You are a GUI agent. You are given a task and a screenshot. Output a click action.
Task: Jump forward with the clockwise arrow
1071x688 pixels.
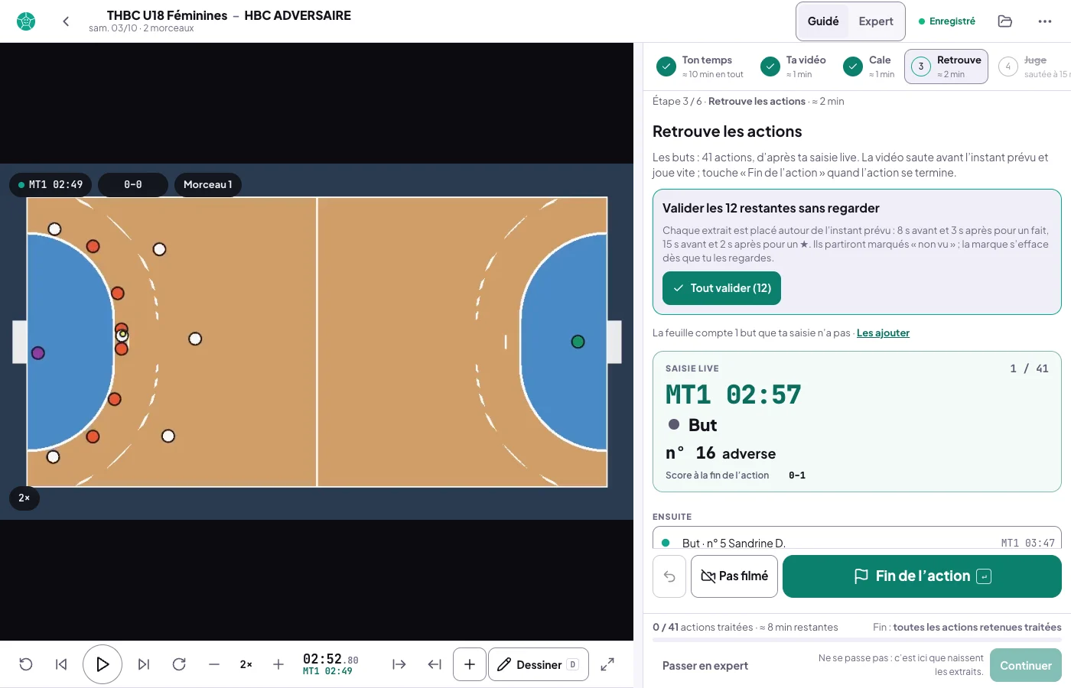point(179,664)
